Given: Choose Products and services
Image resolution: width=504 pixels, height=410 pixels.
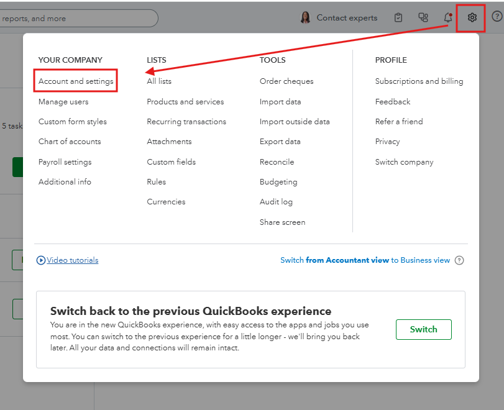Looking at the screenshot, I should (185, 102).
